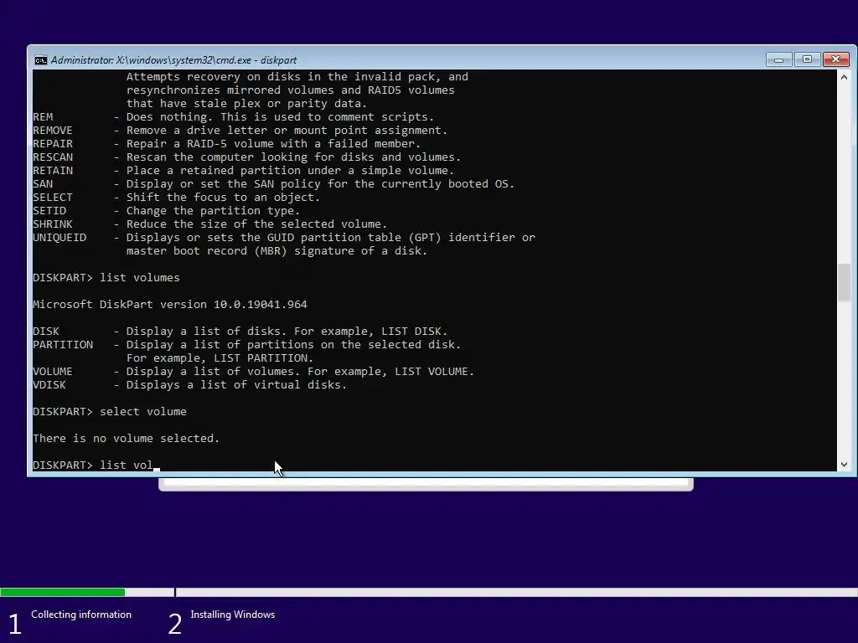Click 'Microsoft DiskPart version 10.0.19041.964' text
The height and width of the screenshot is (643, 858).
point(170,304)
